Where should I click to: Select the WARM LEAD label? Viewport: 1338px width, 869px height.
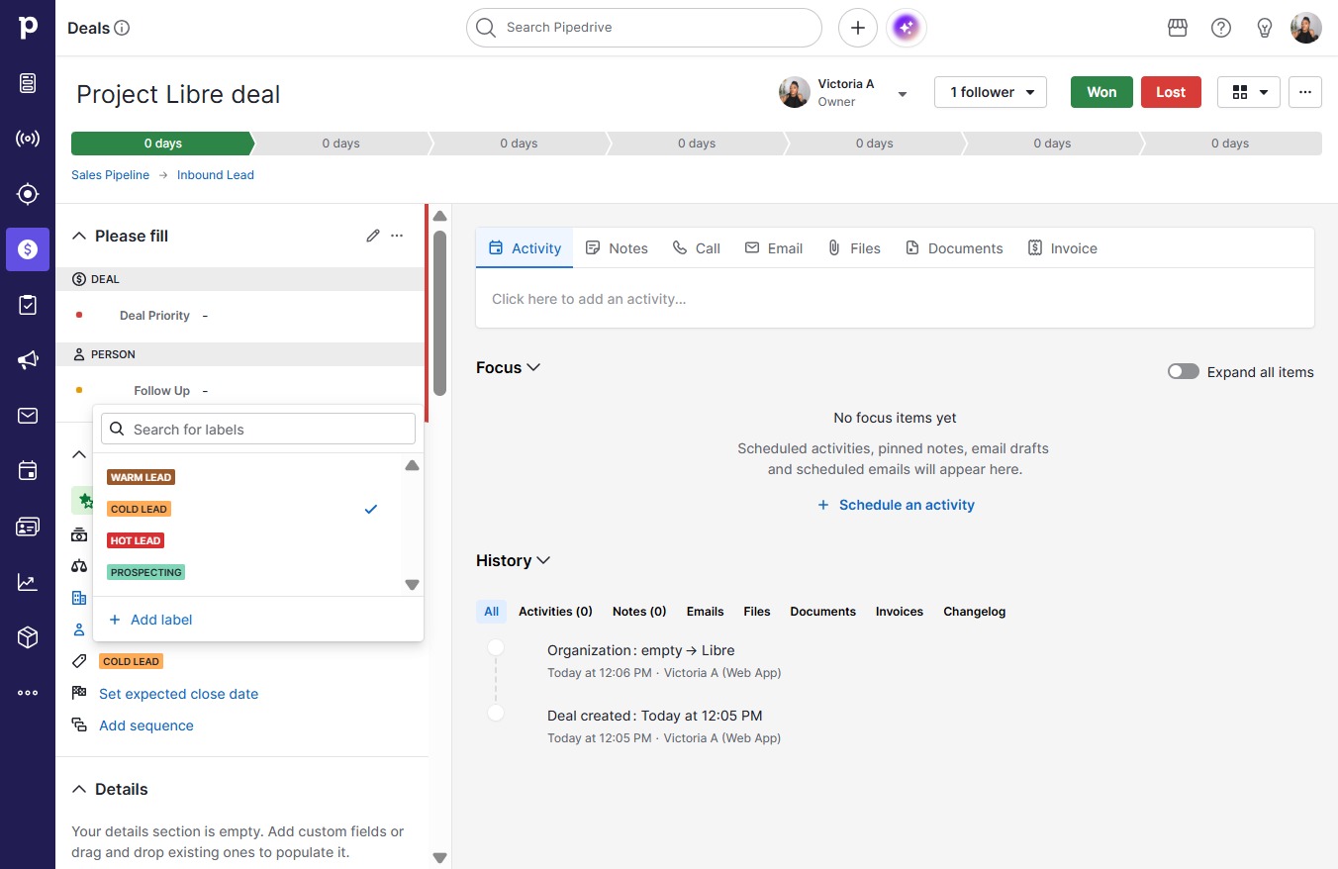click(141, 477)
